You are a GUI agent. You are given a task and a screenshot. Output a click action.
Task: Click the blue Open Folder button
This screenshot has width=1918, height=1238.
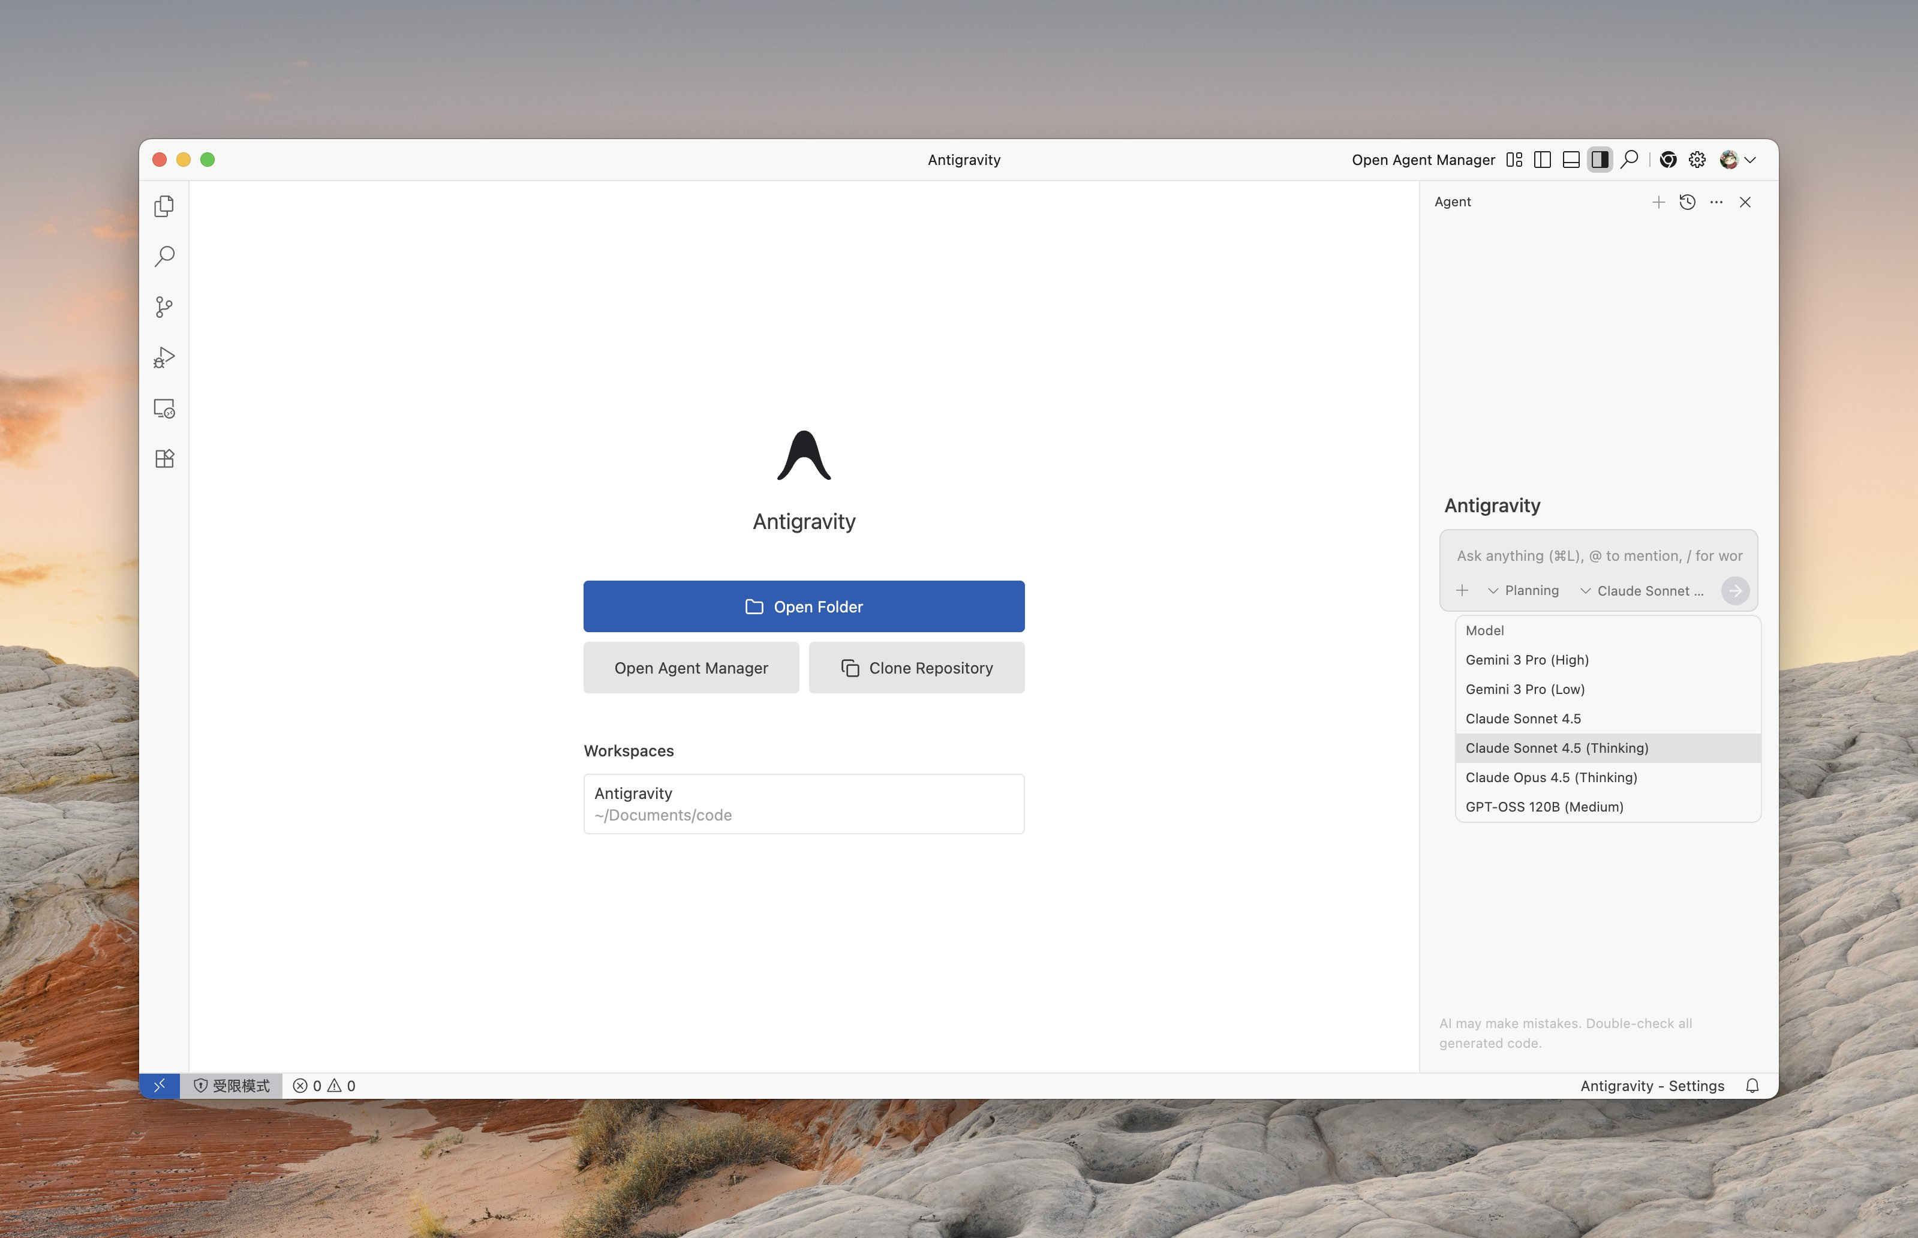804,606
